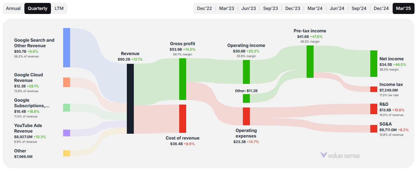Select the active Mar'25 period
This screenshot has width=418, height=171.
point(403,8)
